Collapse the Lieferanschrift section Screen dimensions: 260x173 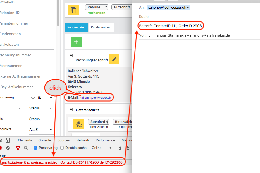click(x=71, y=110)
